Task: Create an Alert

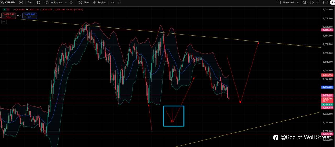Action: pos(84,2)
